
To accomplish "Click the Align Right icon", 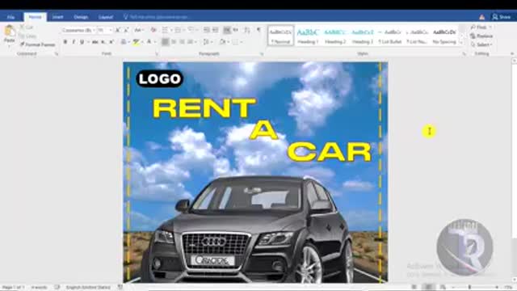I will click(x=182, y=42).
